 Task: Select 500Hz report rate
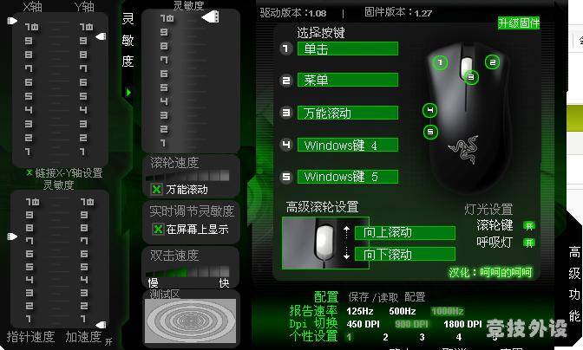click(403, 311)
